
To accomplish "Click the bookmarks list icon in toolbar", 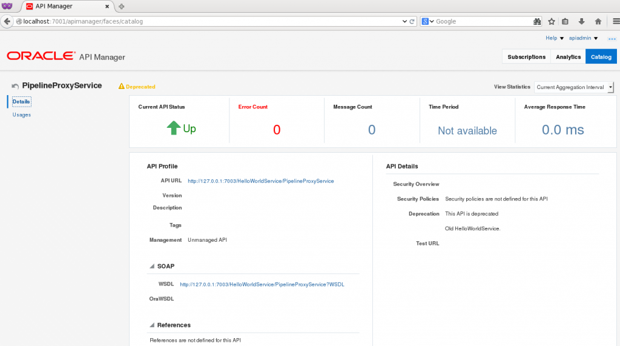I will tap(566, 21).
